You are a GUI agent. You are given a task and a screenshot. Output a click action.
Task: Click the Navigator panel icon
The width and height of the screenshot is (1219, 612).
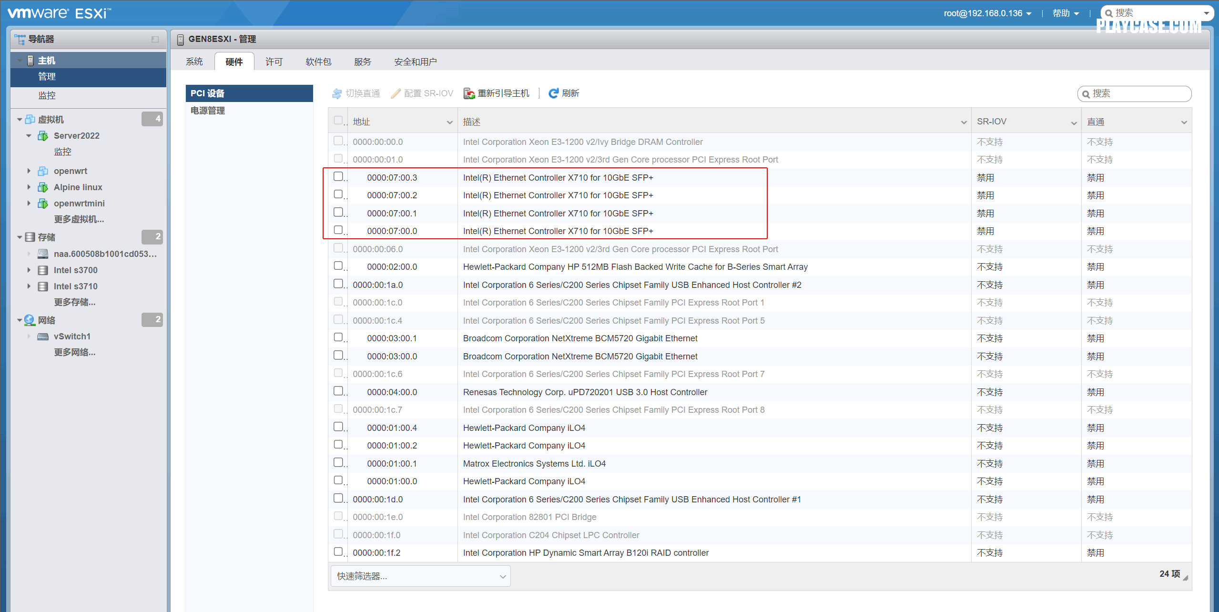(x=20, y=39)
